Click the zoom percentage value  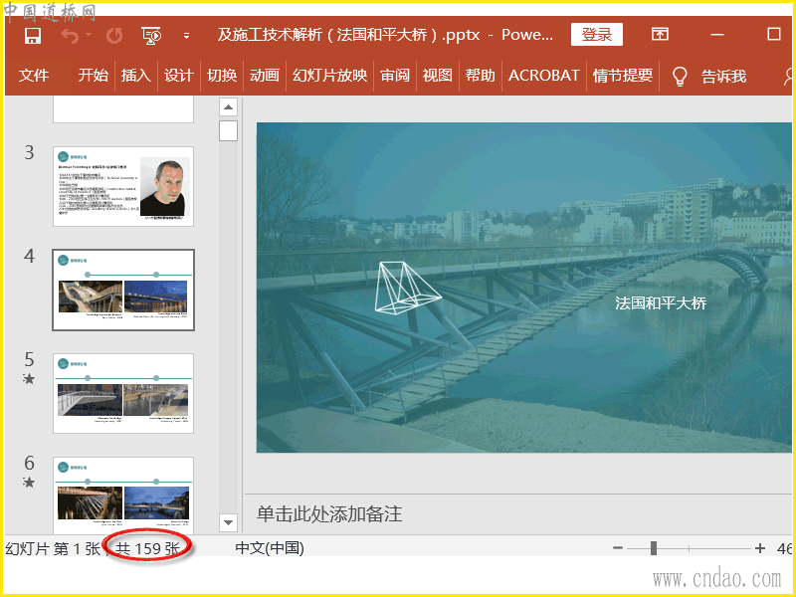[x=784, y=548]
